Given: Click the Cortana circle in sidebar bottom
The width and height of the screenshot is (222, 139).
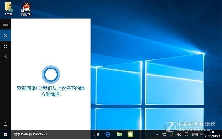Looking at the screenshot, I should coord(6,124).
